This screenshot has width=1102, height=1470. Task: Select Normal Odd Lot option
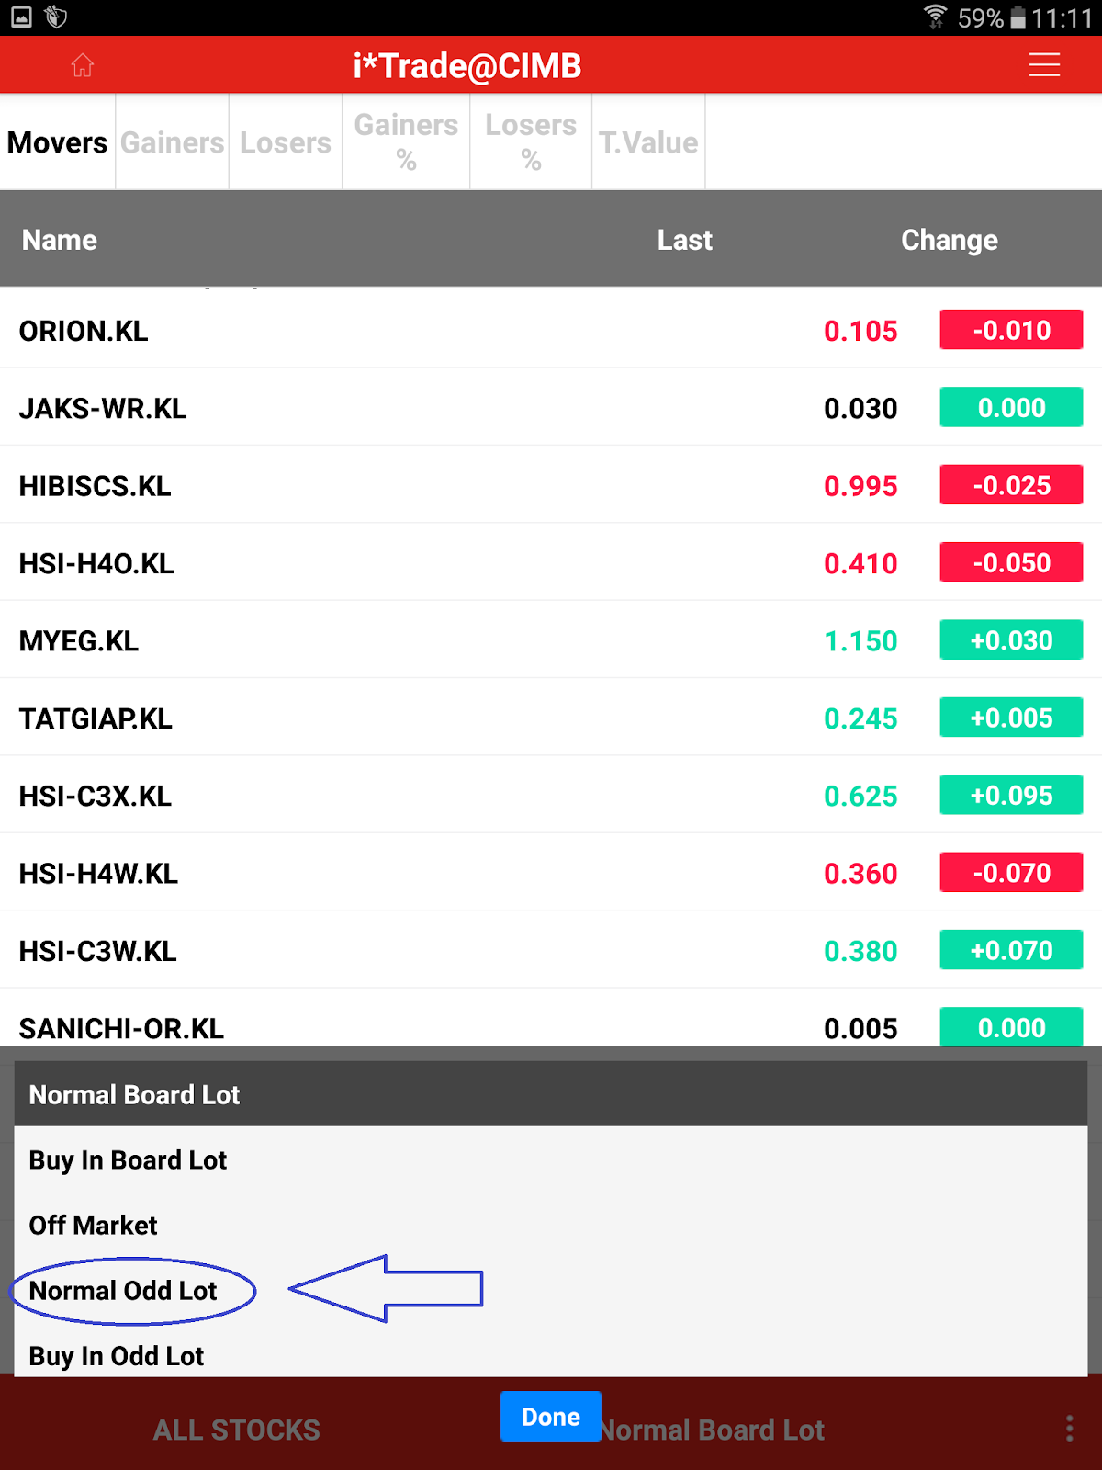click(123, 1291)
